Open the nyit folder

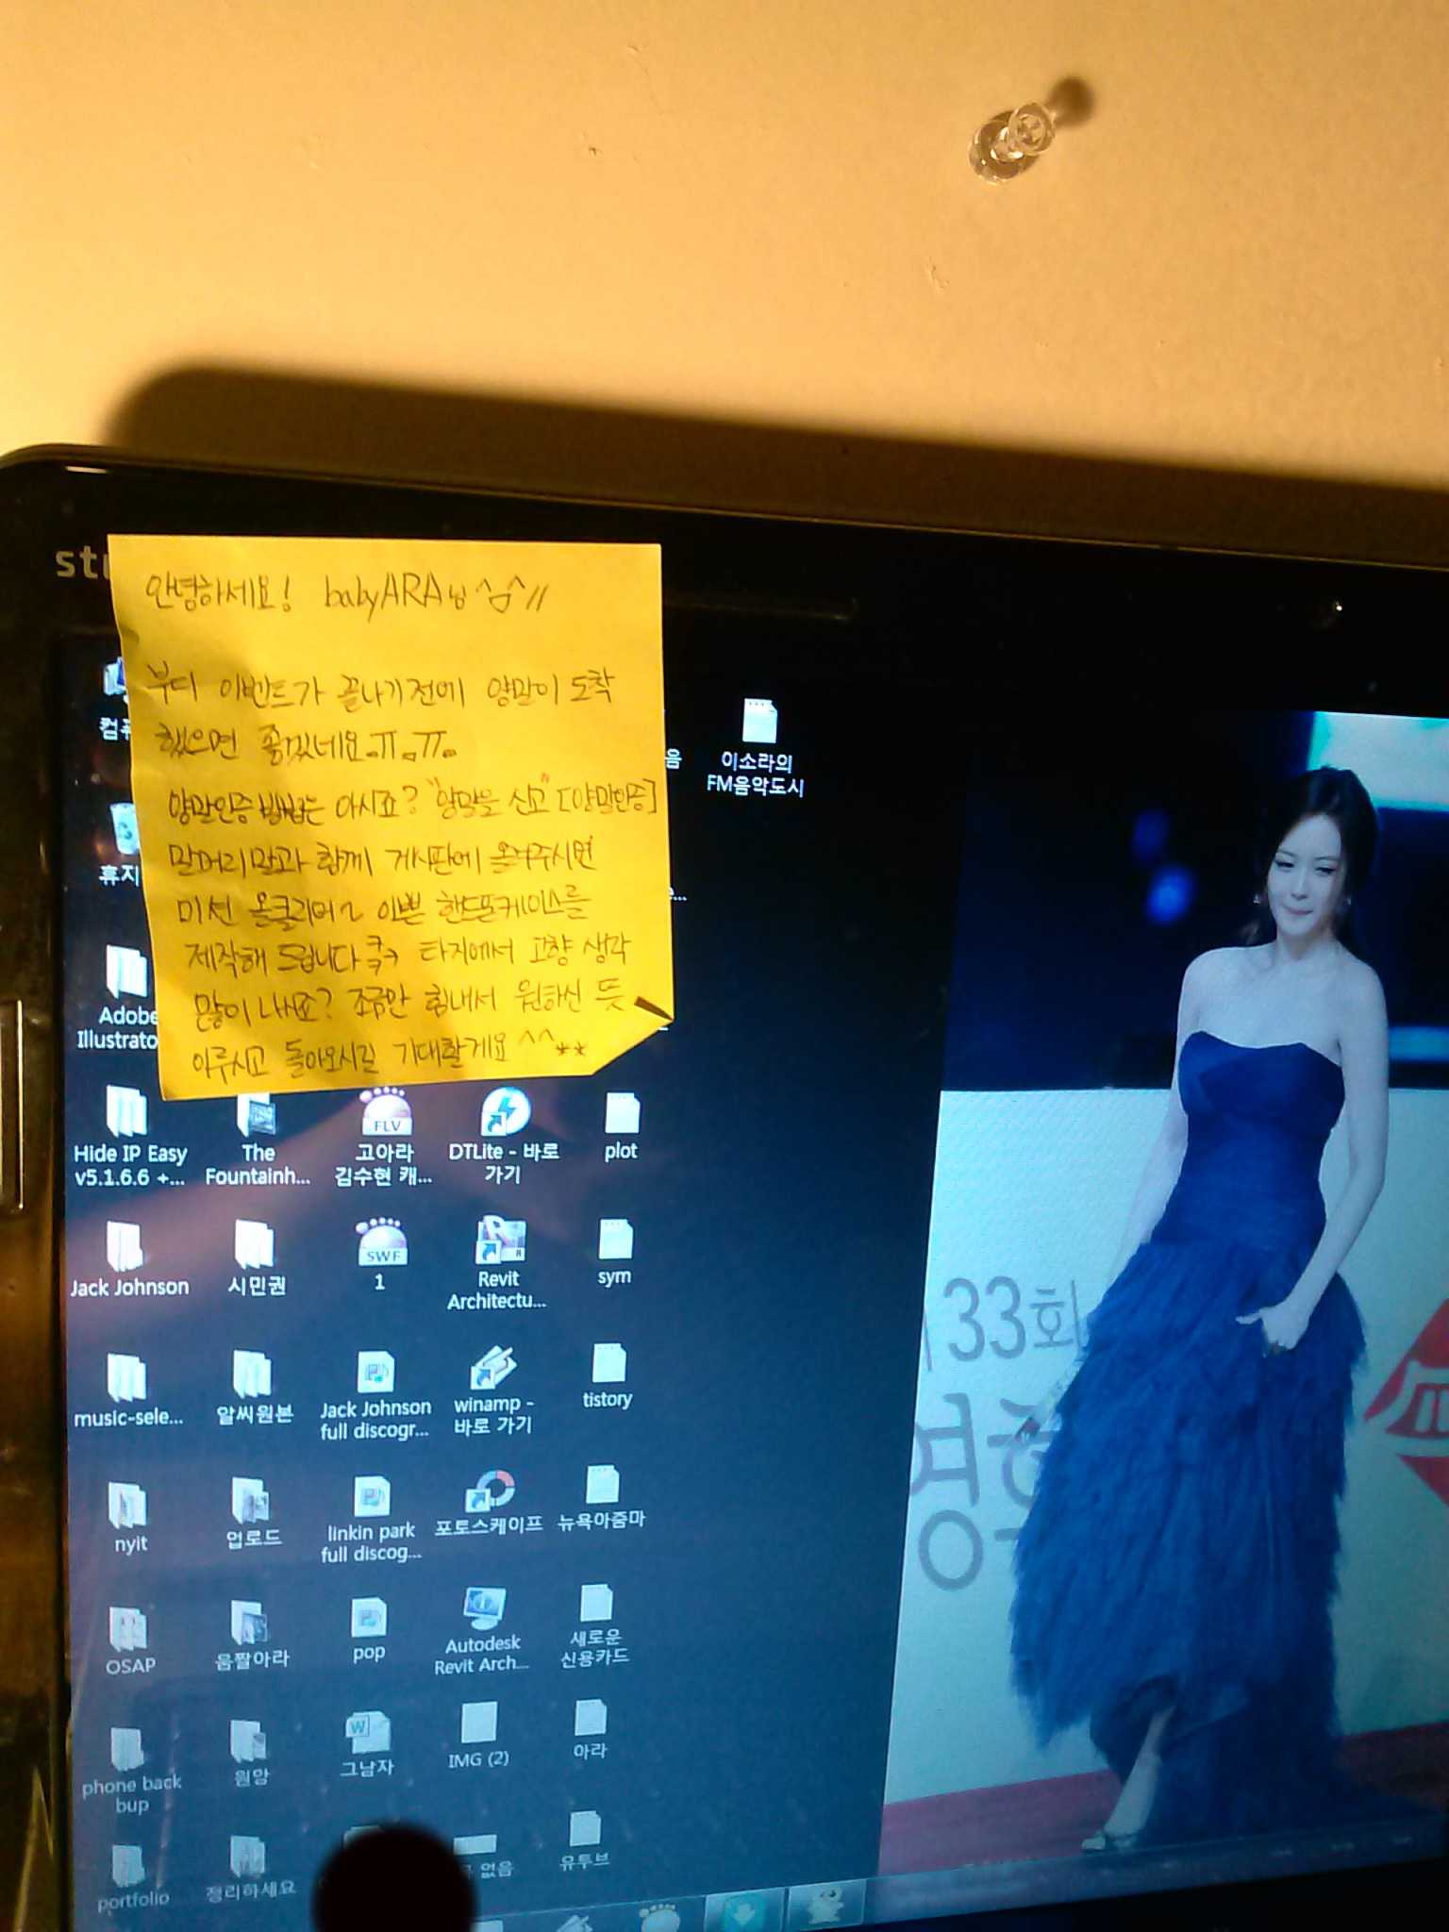tap(129, 1519)
